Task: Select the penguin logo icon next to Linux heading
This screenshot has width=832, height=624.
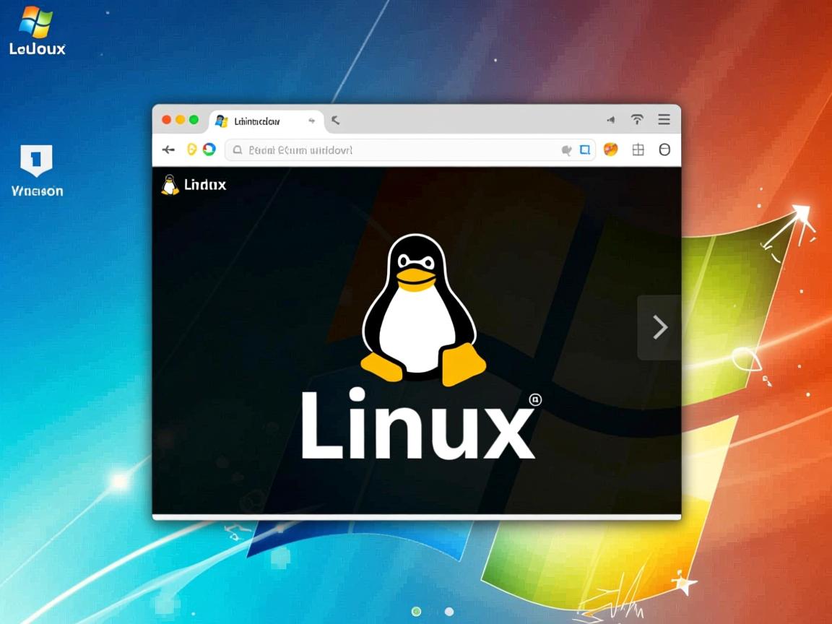Action: [x=169, y=184]
